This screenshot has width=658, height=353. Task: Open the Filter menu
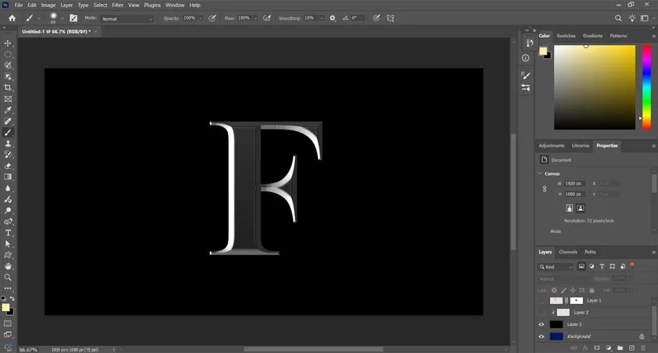tap(118, 5)
